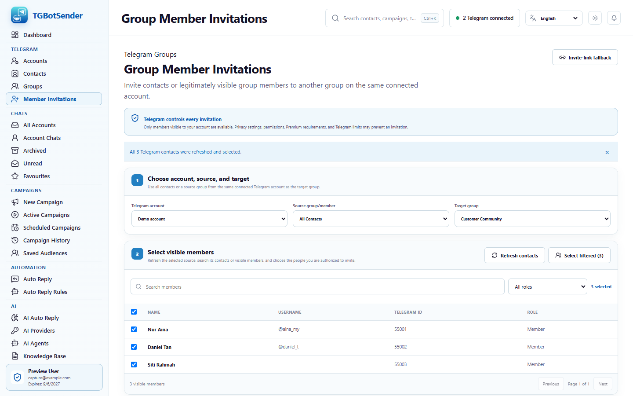Viewport: 633px width, 396px height.
Task: Open Member Invitations in the sidebar
Action: coord(54,99)
